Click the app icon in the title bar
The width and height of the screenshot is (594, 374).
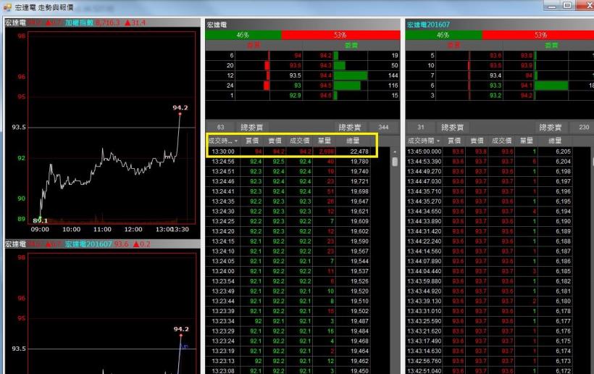click(7, 7)
